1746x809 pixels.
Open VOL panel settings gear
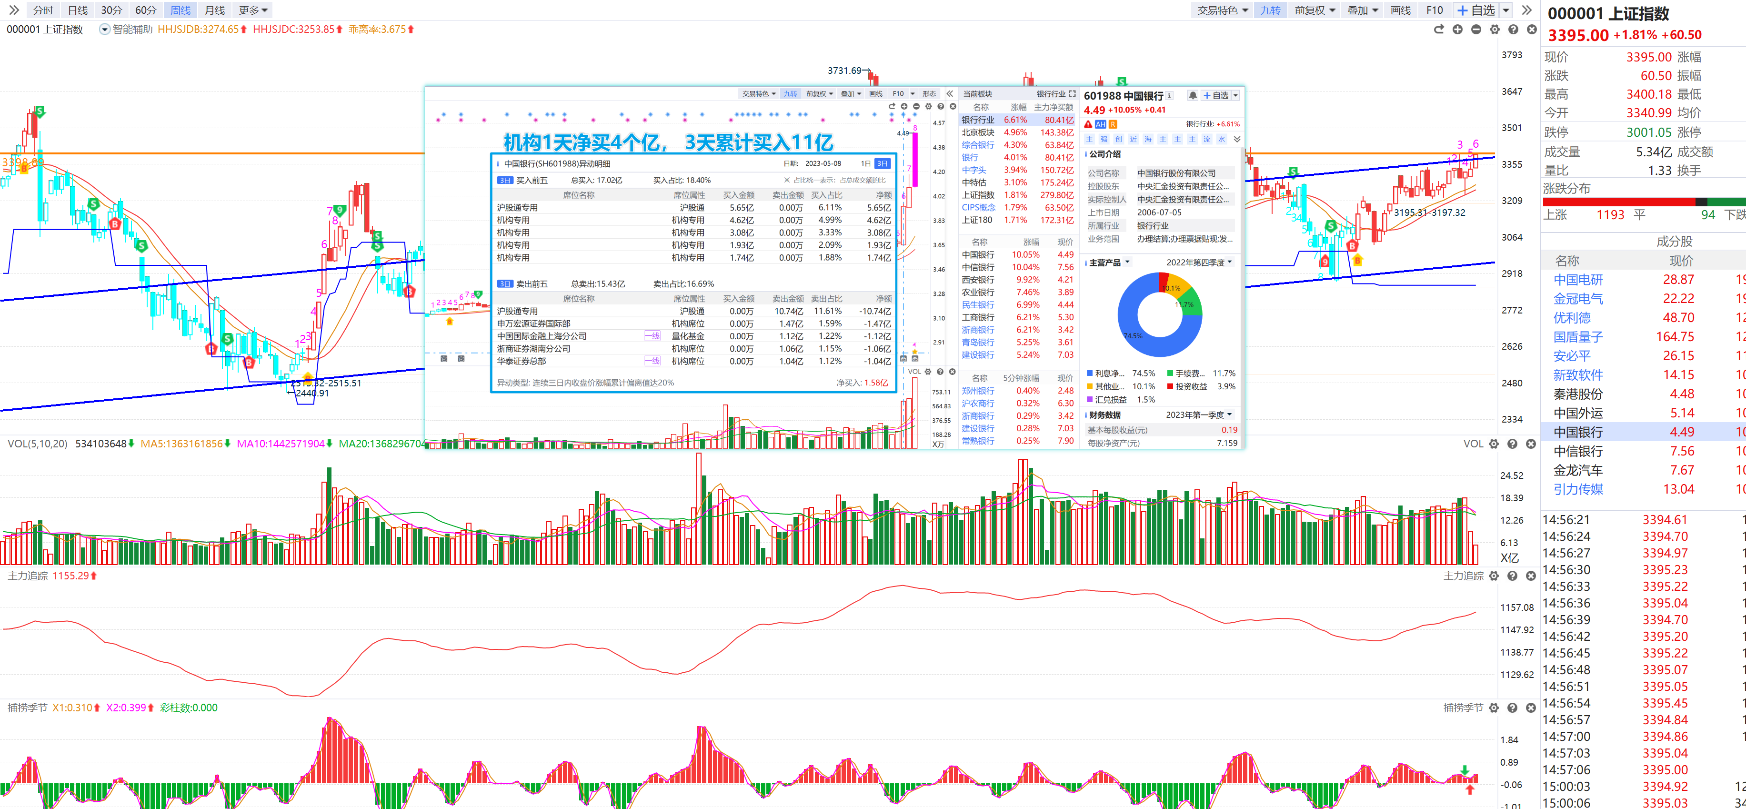coord(1494,444)
